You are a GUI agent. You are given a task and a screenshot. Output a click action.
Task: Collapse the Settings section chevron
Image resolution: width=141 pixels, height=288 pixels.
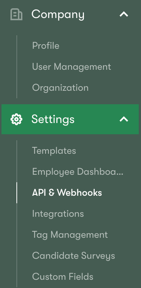124,119
